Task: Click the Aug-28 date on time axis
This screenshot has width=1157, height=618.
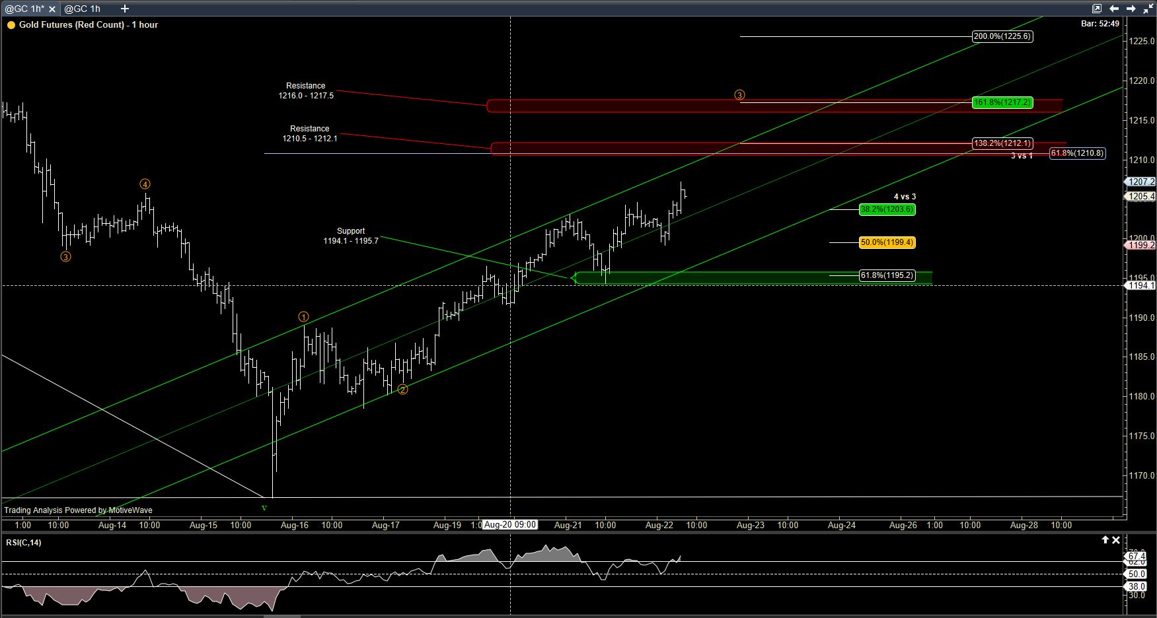Action: click(1024, 526)
